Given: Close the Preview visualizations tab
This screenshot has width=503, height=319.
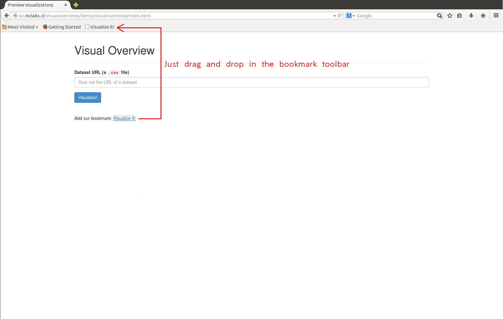Looking at the screenshot, I should coord(65,5).
